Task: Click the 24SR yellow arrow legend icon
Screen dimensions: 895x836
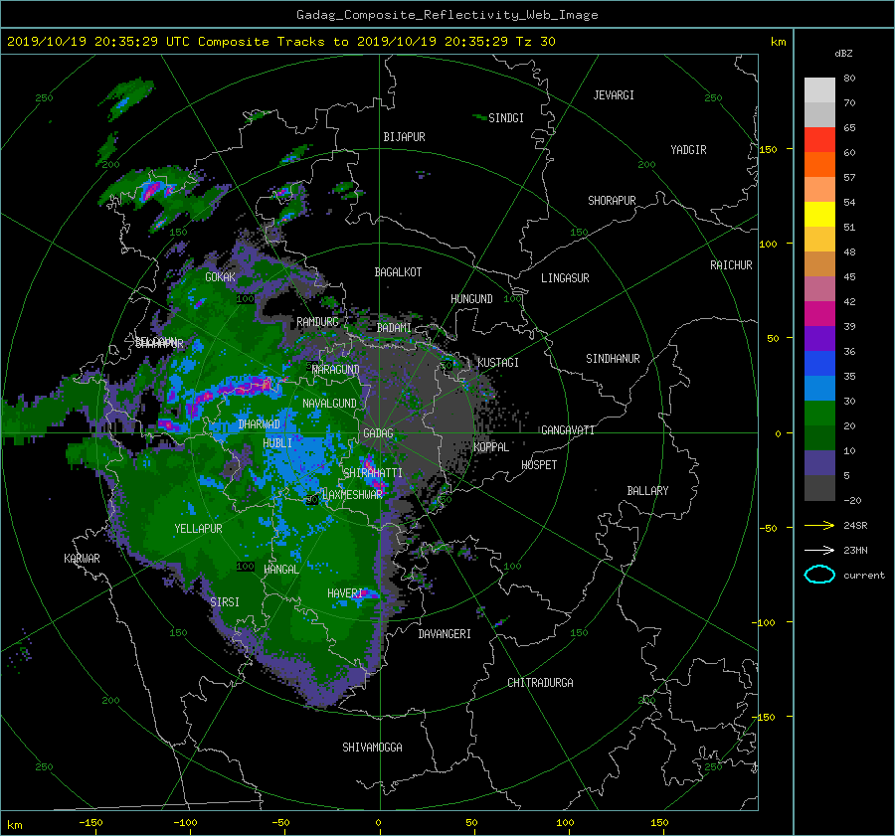Action: tap(819, 525)
